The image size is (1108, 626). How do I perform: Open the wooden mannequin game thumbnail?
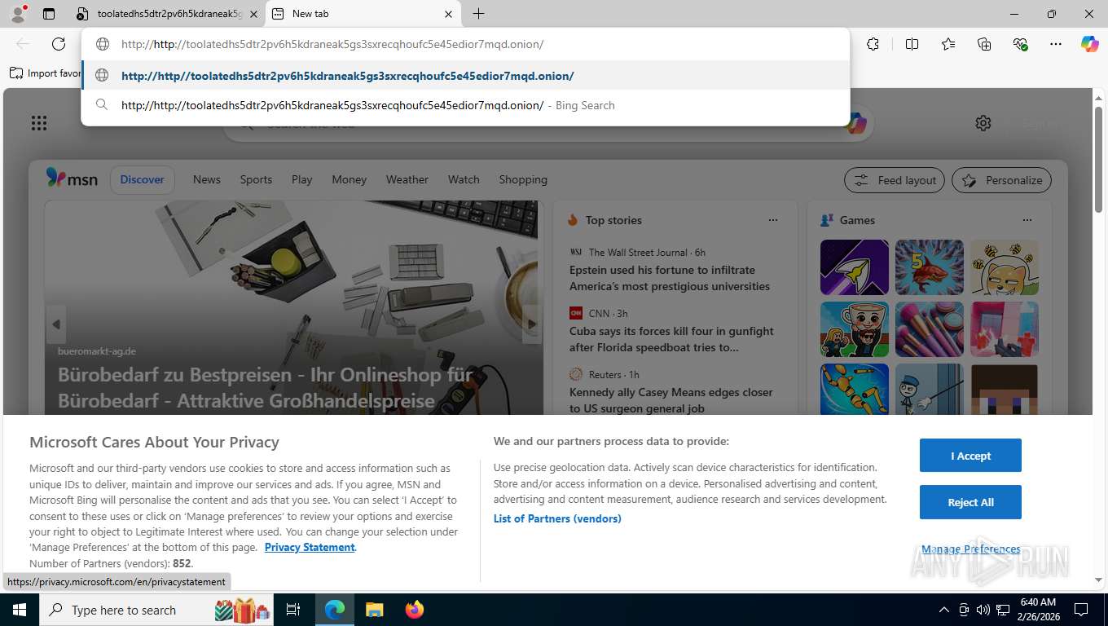[x=855, y=390]
